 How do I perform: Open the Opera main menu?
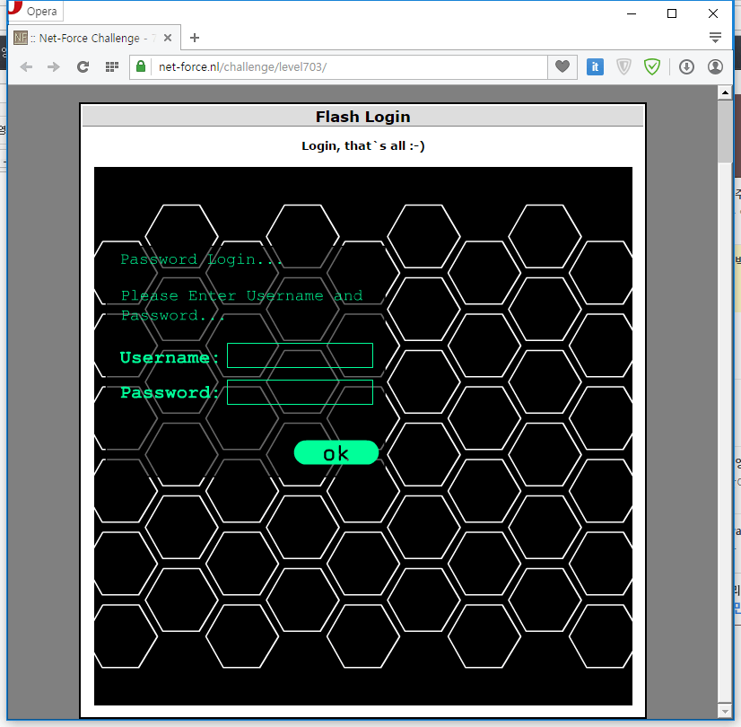pyautogui.click(x=35, y=11)
